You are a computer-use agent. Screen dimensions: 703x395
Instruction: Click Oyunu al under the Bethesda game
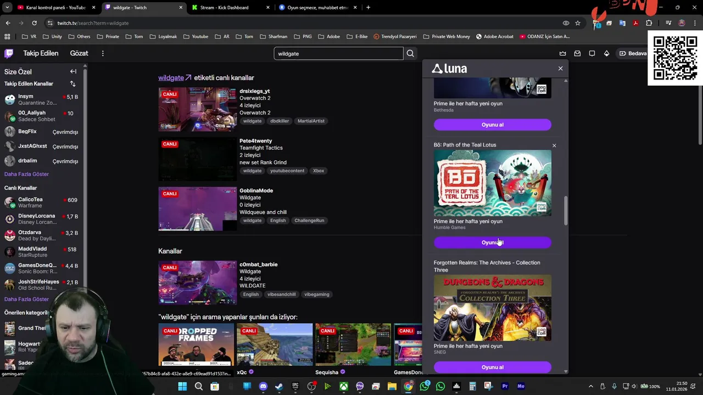click(492, 125)
